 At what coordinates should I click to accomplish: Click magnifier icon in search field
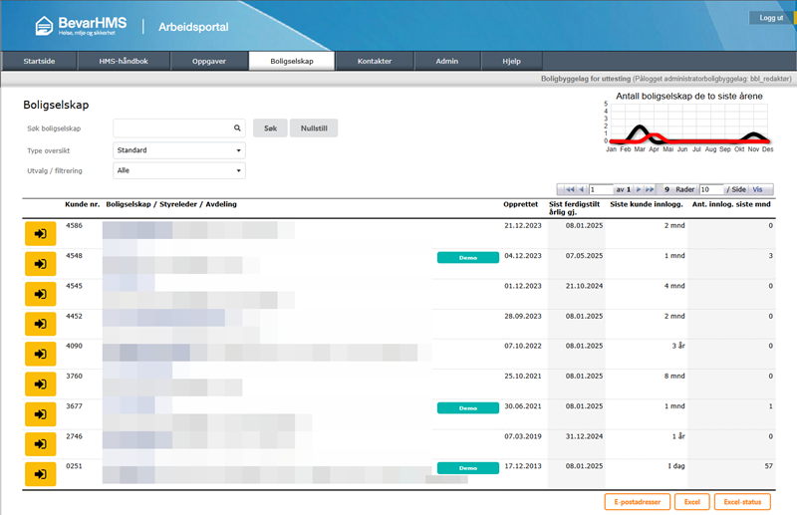(237, 129)
